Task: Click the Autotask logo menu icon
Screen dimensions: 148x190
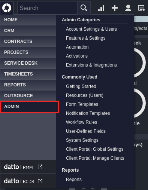Action: [7, 8]
